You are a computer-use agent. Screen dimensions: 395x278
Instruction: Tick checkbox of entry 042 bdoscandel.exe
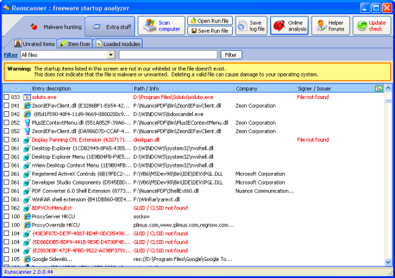pyautogui.click(x=6, y=114)
